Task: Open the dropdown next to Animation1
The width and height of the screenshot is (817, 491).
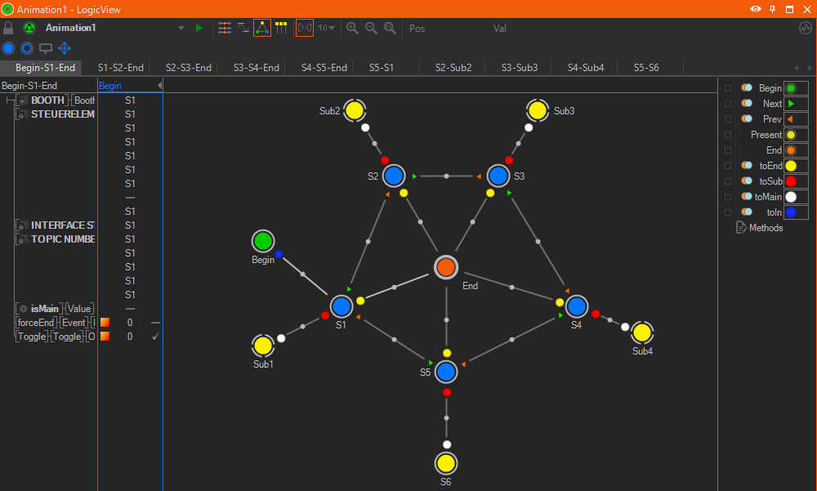Action: [181, 28]
